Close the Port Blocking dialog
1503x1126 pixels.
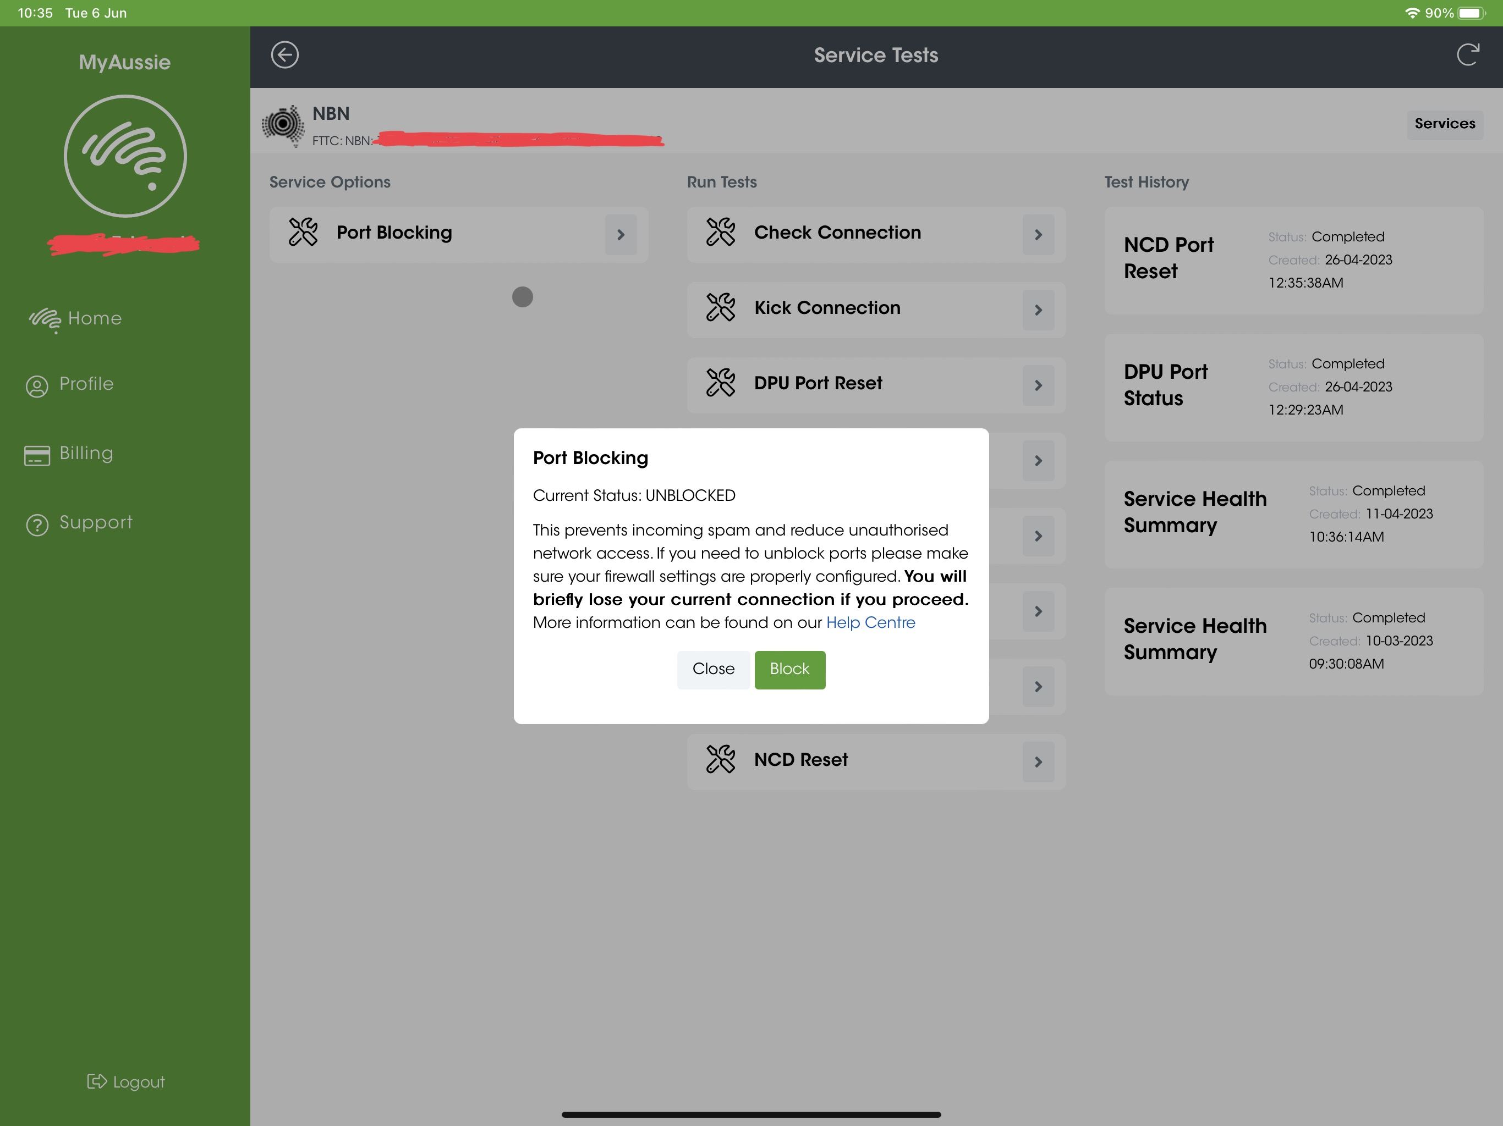point(714,670)
